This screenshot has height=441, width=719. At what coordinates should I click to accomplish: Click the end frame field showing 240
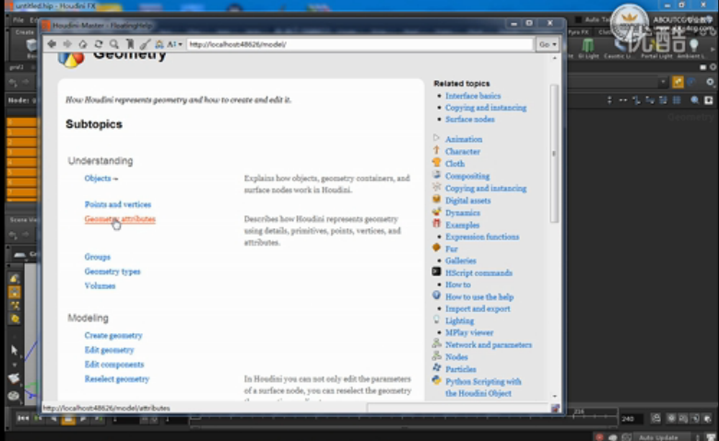click(x=631, y=419)
